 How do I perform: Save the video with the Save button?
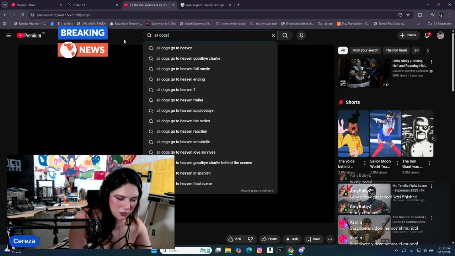click(x=313, y=239)
